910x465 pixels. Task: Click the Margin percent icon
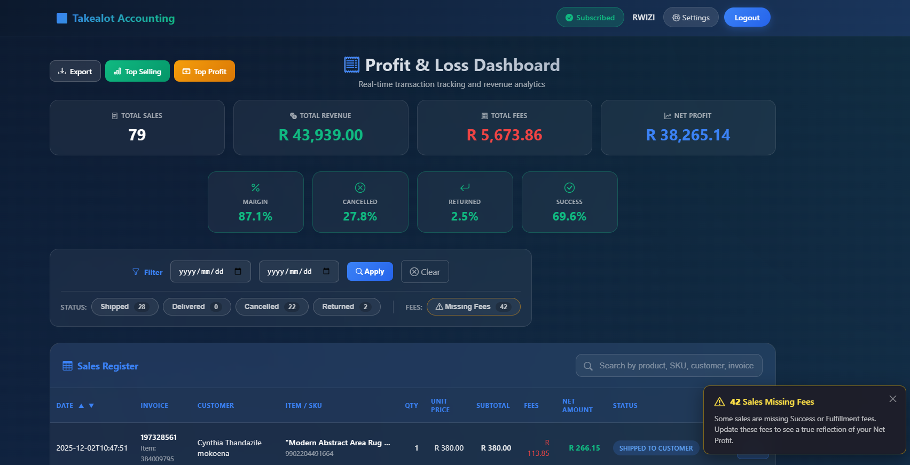pos(255,188)
